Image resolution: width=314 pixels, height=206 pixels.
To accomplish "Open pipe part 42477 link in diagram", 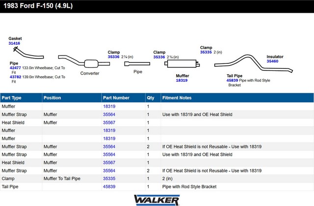I will point(15,68).
